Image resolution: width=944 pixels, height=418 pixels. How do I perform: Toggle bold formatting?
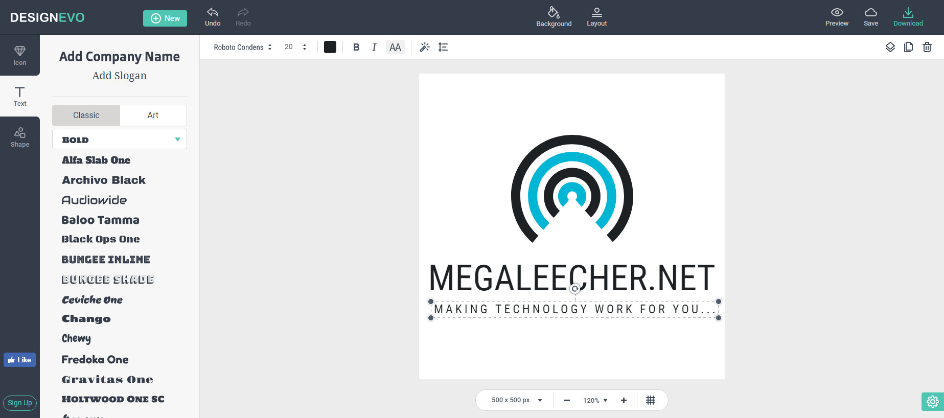(356, 47)
